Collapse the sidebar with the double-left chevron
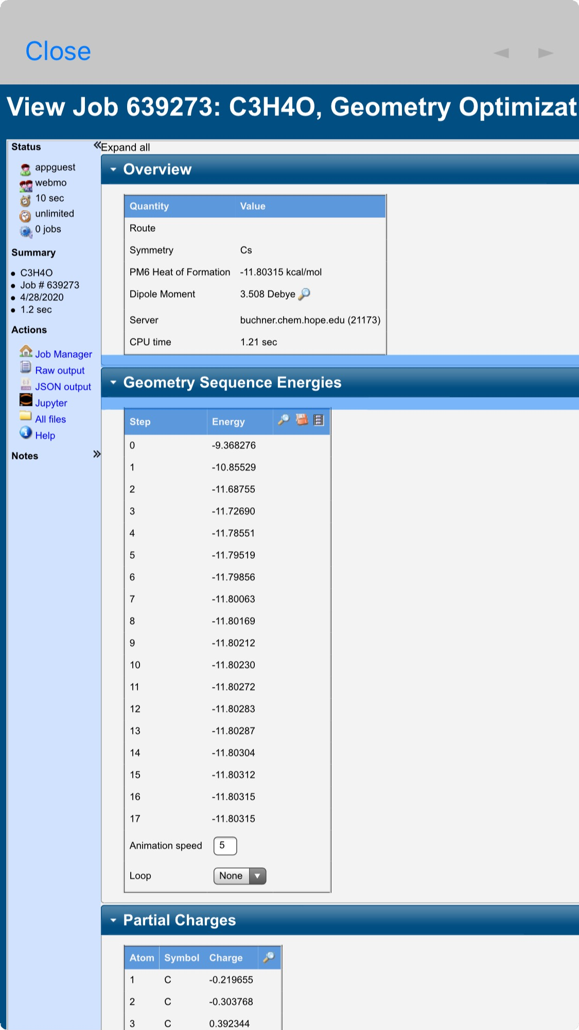This screenshot has width=579, height=1030. point(97,146)
